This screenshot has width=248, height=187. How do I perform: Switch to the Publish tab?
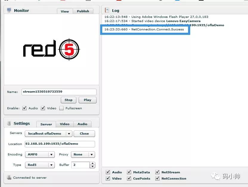83,11
